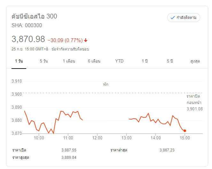The height and width of the screenshot is (169, 212).
Task: Show the 6 เดือน chart range
Action: point(94,61)
